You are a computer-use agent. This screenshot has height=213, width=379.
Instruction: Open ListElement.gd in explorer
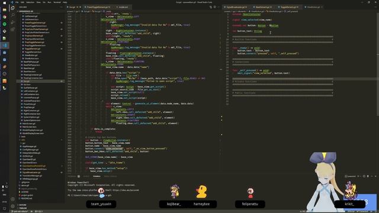[x=31, y=16]
